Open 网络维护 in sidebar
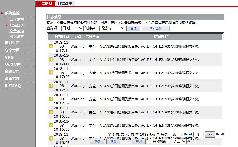Screen dimensions: 238x147 [x=17, y=37]
